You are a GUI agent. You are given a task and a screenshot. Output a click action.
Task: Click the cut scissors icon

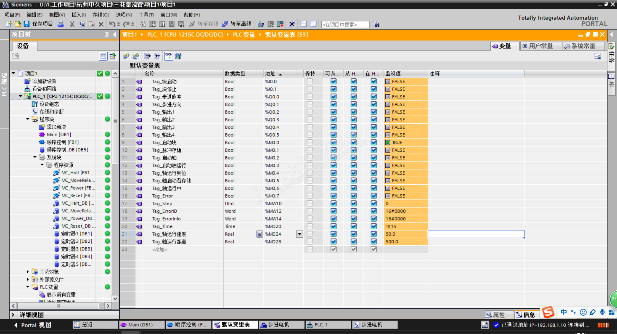[72, 24]
